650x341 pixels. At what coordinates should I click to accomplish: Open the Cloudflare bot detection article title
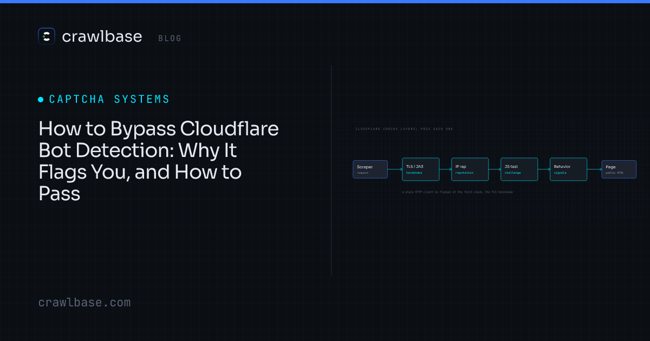[x=159, y=161]
